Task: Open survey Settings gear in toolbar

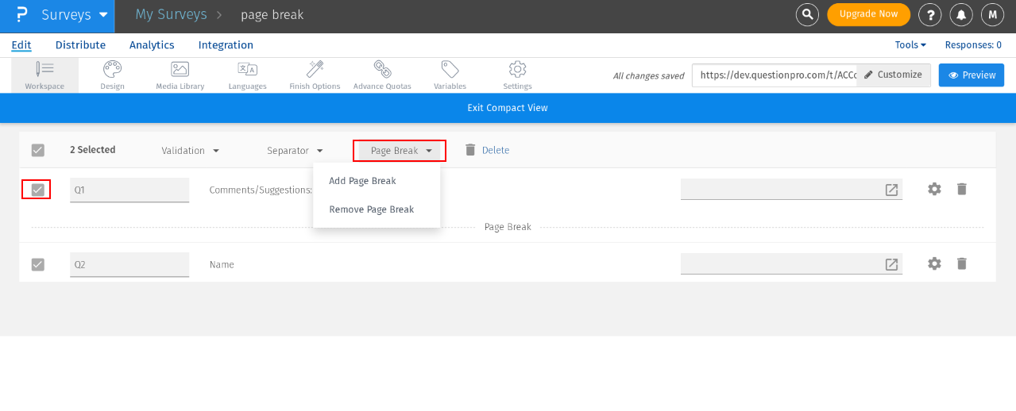Action: point(517,70)
